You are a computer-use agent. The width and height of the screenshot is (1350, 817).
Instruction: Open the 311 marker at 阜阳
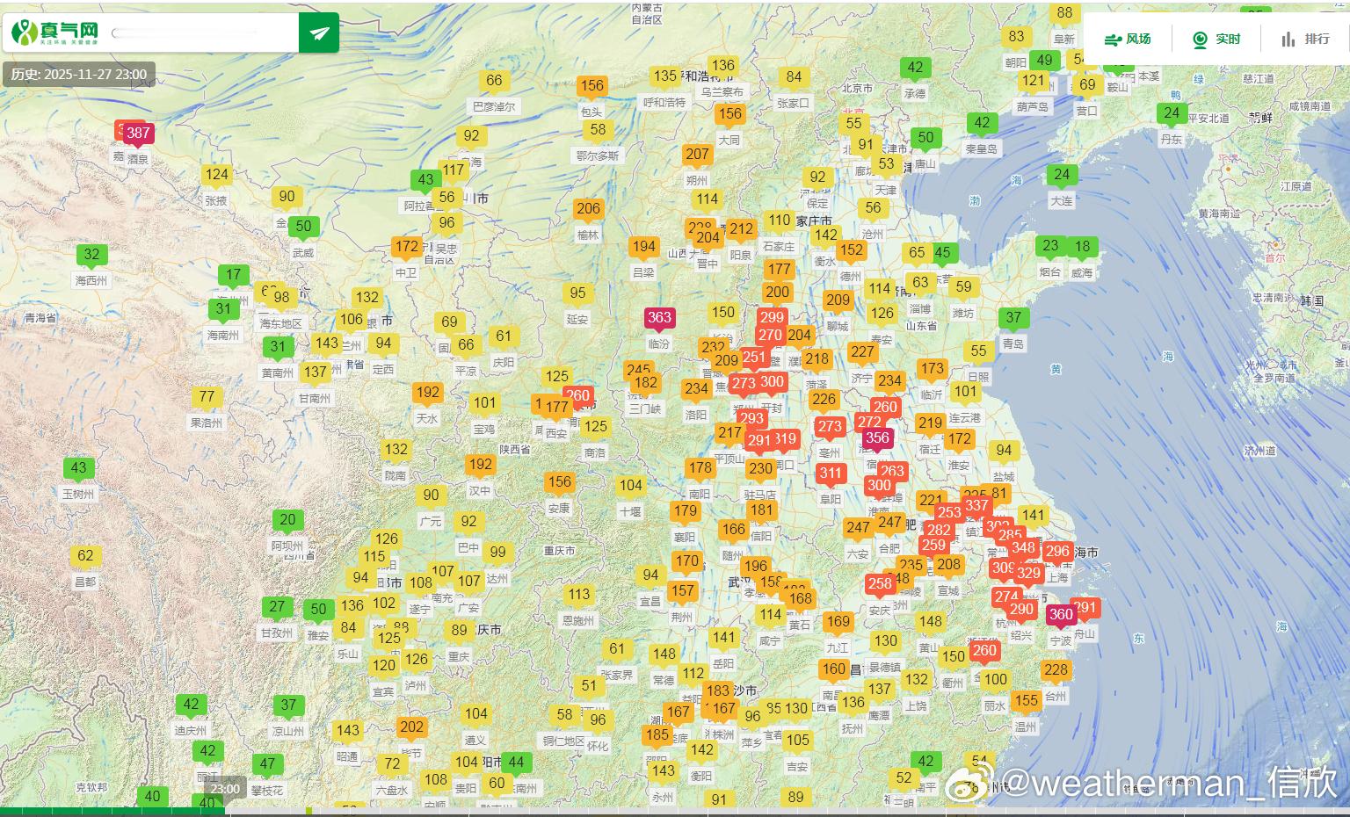831,473
